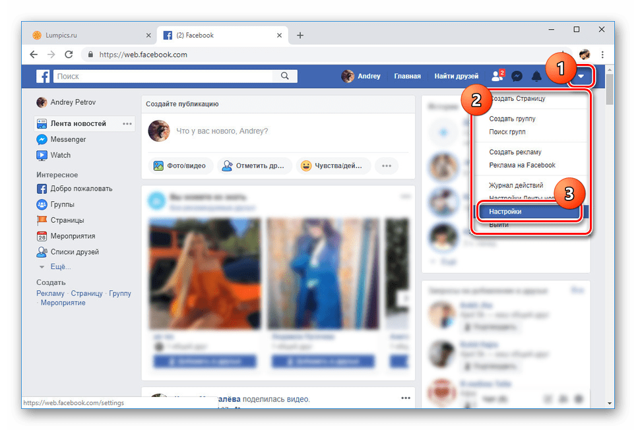Screen dimensions: 636x430
Task: Click the Andrey profile name in header
Action: click(369, 76)
